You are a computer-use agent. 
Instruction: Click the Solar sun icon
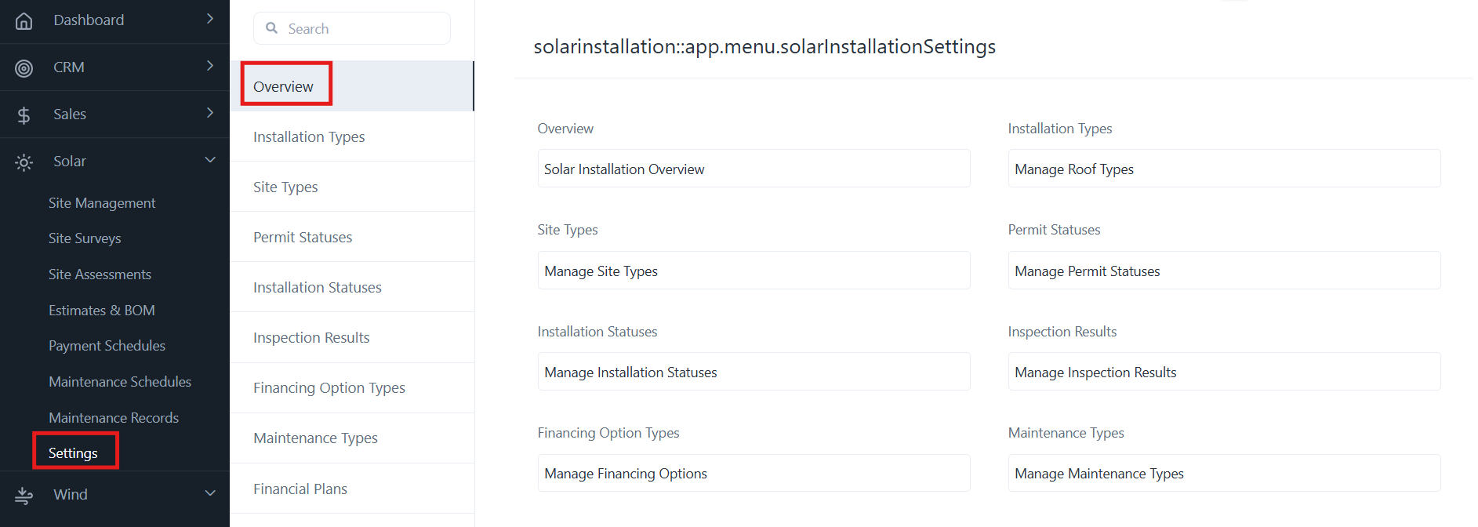tap(24, 162)
